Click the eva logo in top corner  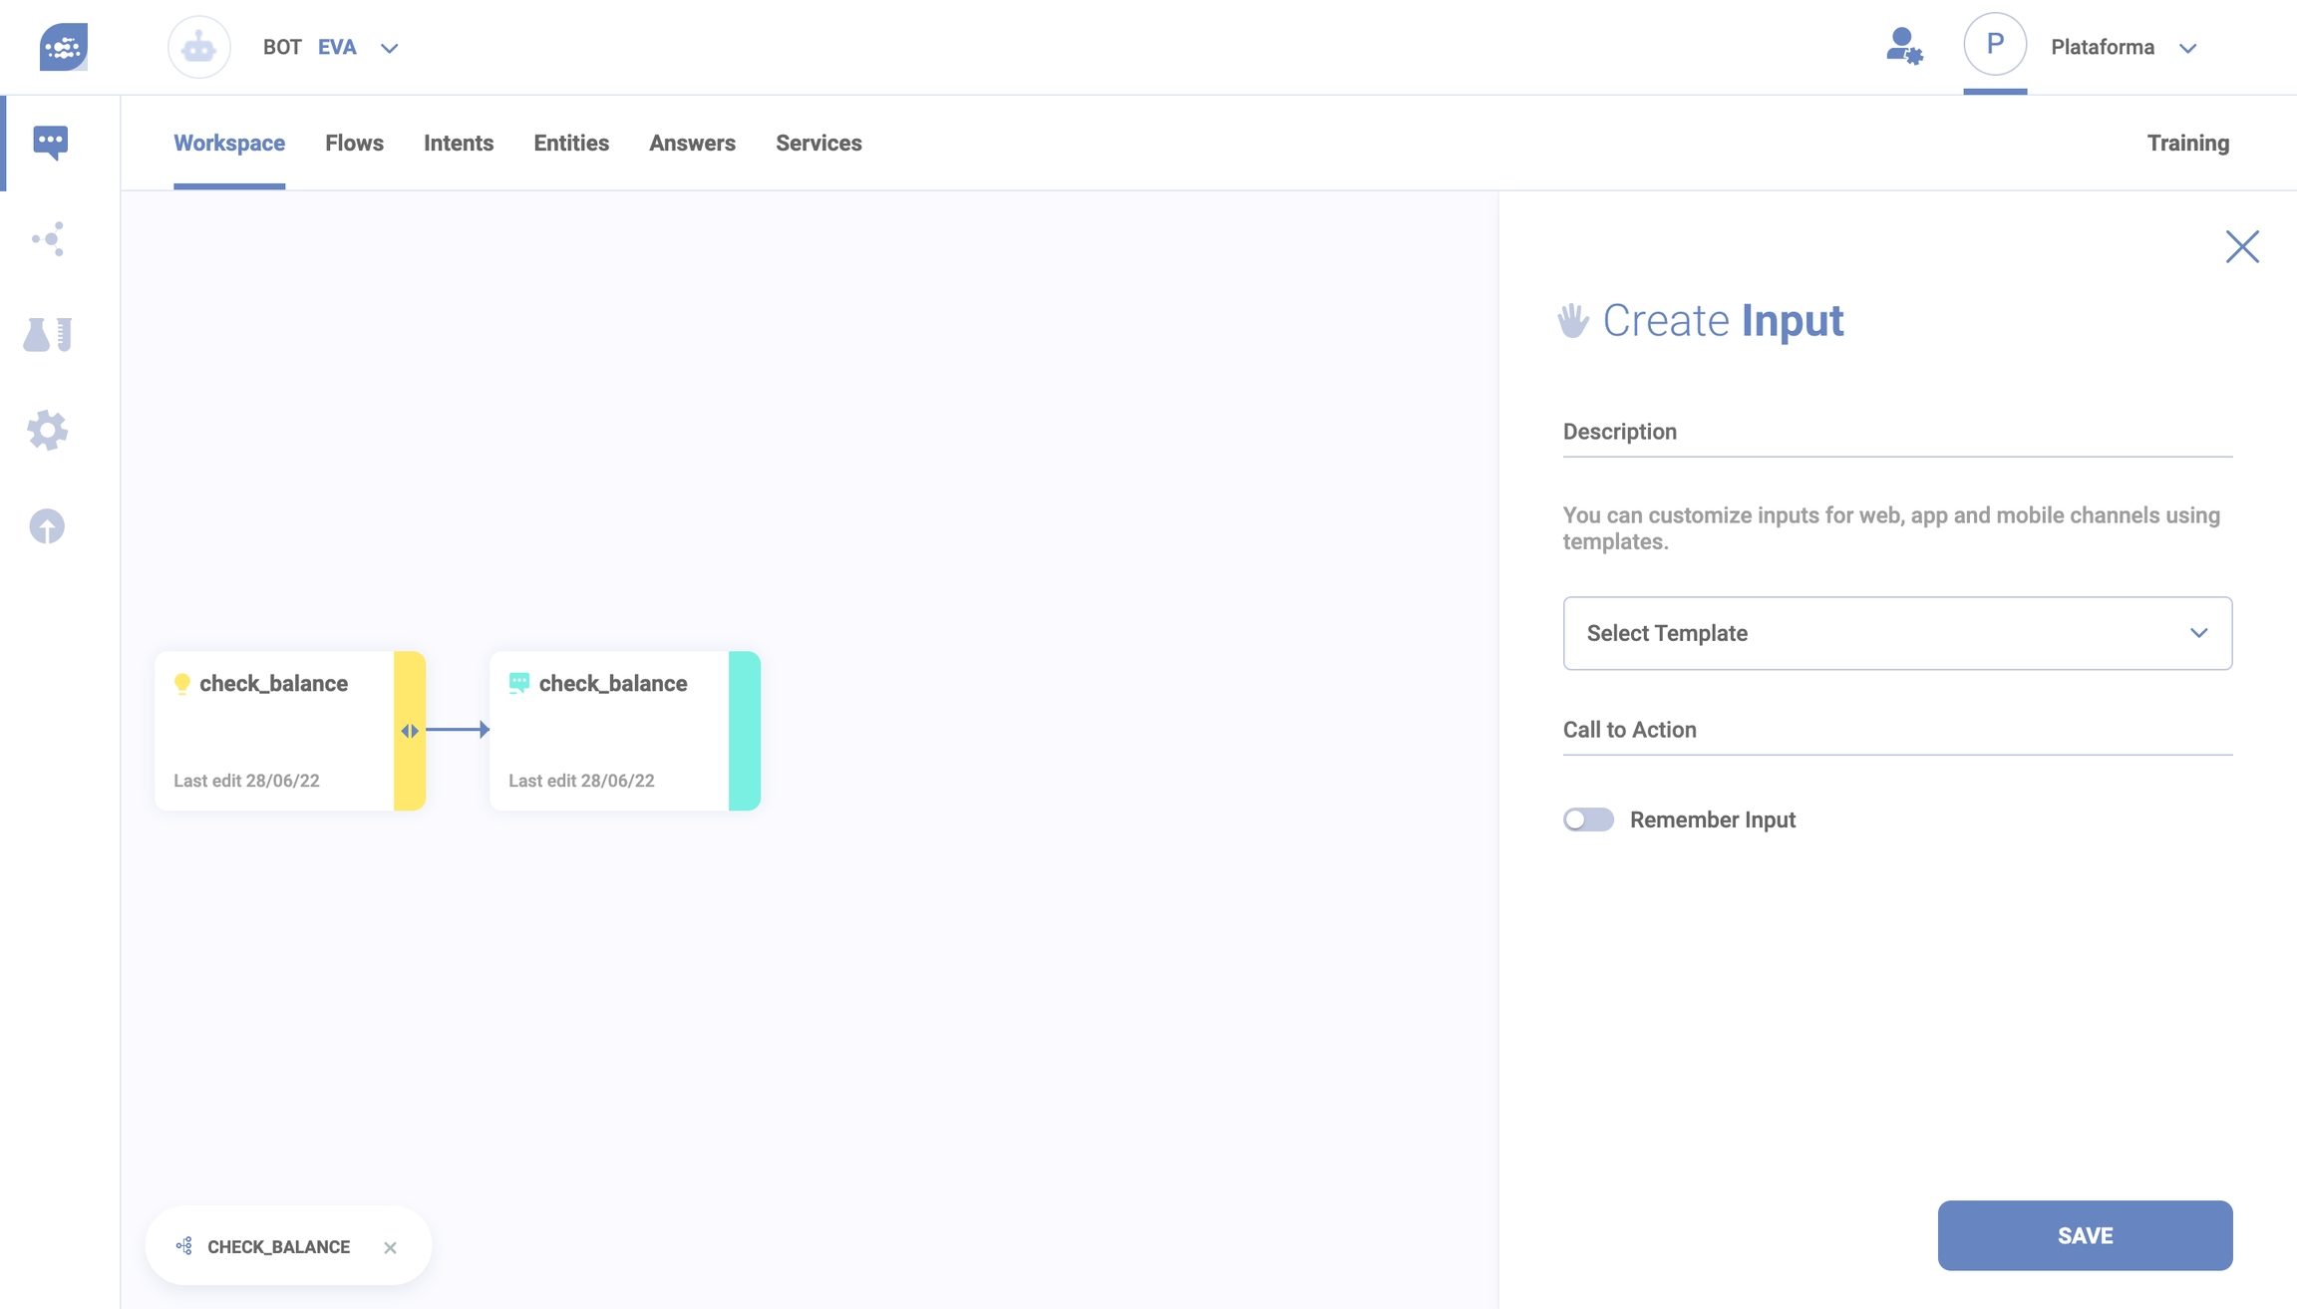(64, 47)
